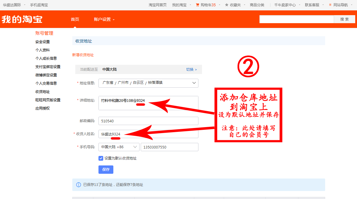Click the 搜索 button
This screenshot has height=199, width=357.
tap(345, 19)
